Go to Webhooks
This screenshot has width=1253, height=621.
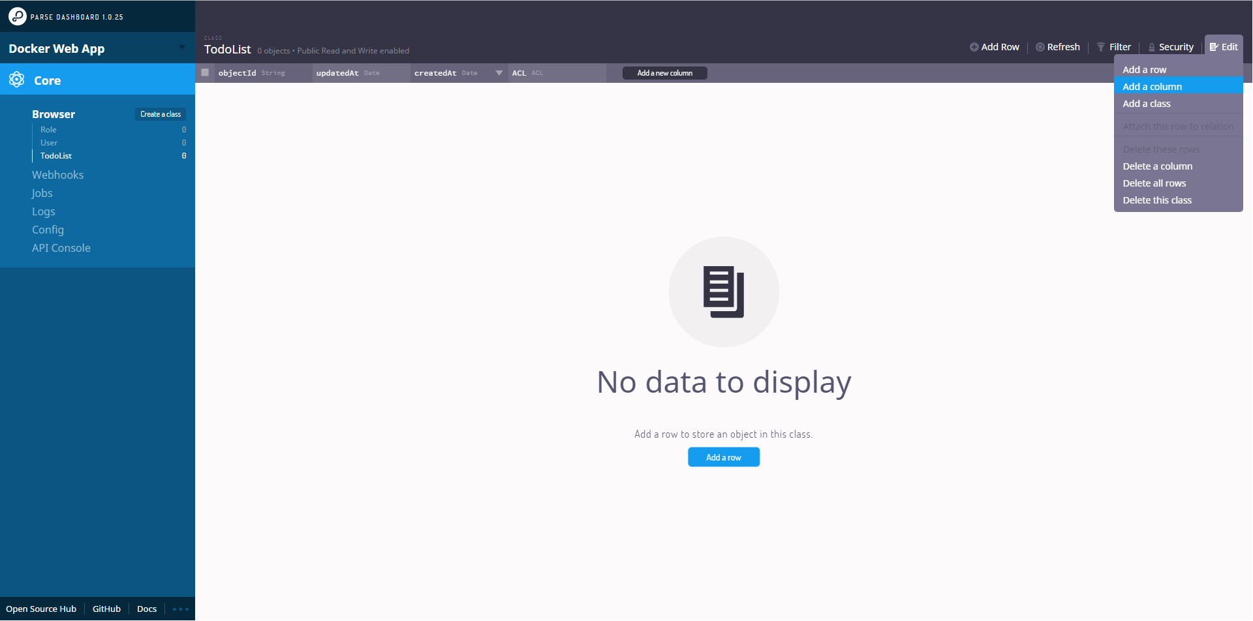[x=57, y=175]
